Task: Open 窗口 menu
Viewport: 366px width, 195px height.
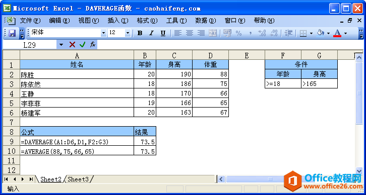Action: coord(235,21)
